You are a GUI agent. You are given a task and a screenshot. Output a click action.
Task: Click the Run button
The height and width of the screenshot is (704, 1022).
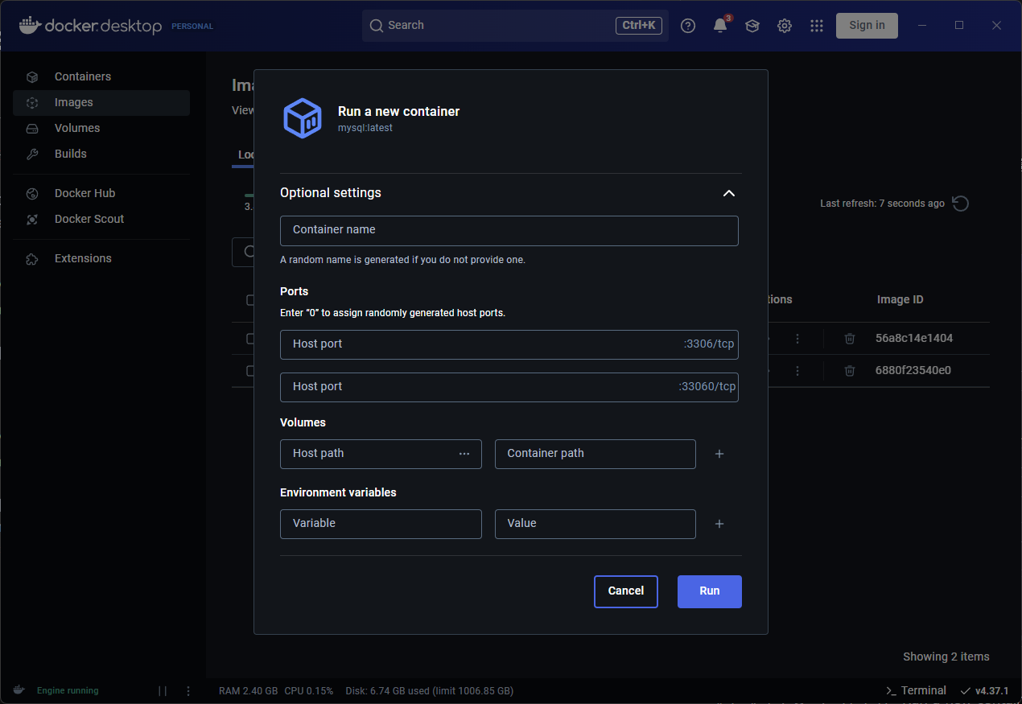(710, 591)
